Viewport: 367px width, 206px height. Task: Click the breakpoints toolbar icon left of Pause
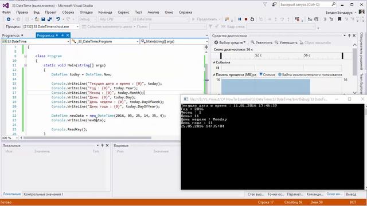[x=227, y=19]
